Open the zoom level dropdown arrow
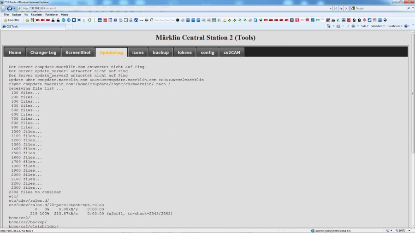The height and width of the screenshot is (233, 415). click(x=409, y=231)
